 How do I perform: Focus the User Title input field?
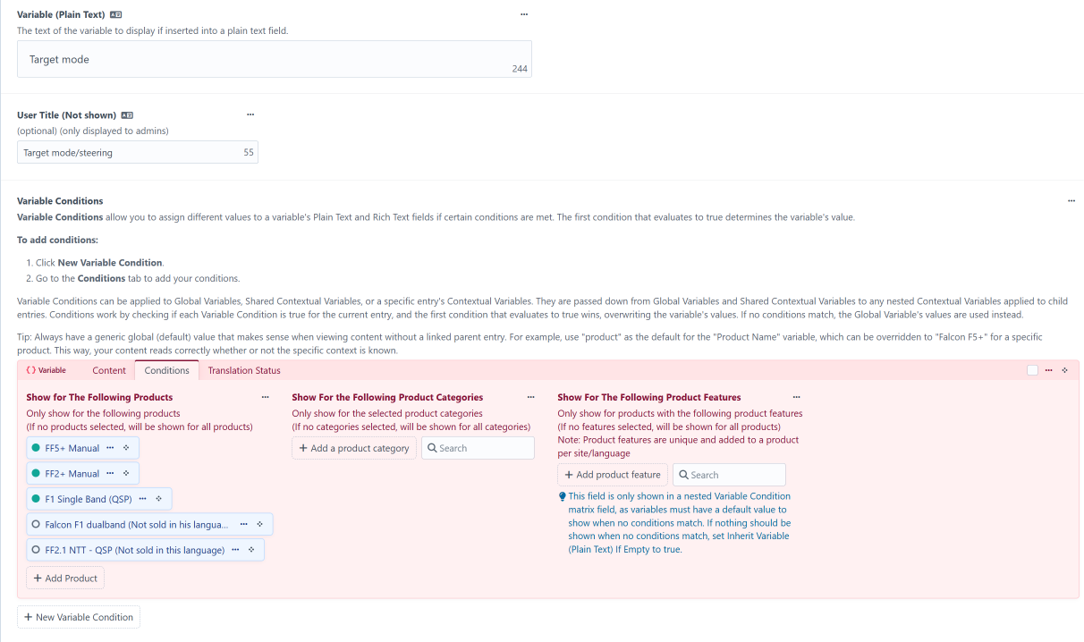[x=138, y=152]
